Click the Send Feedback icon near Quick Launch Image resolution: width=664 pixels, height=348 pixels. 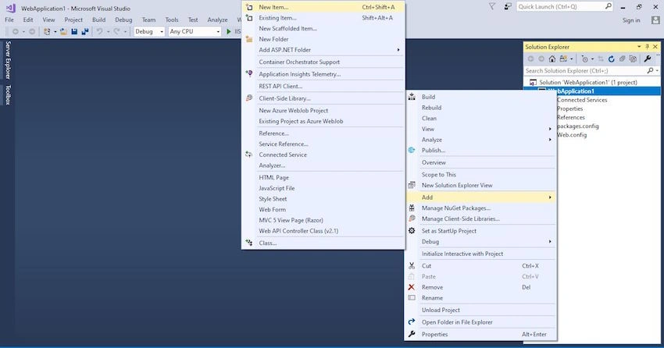(x=508, y=6)
